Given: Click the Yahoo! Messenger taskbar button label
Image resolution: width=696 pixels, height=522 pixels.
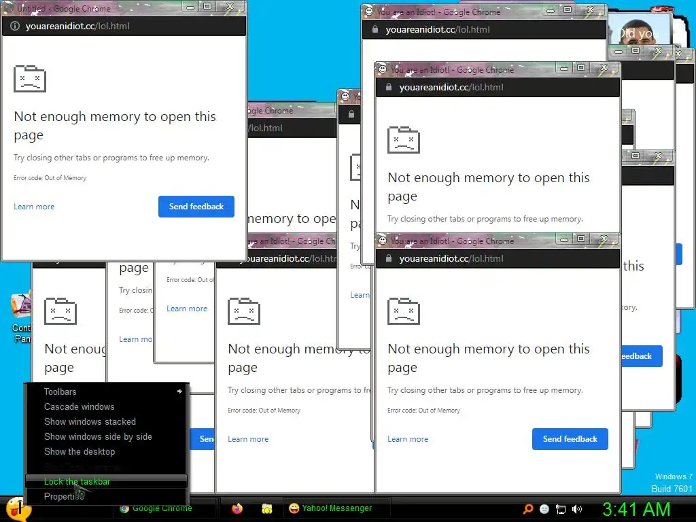Looking at the screenshot, I should pyautogui.click(x=337, y=508).
